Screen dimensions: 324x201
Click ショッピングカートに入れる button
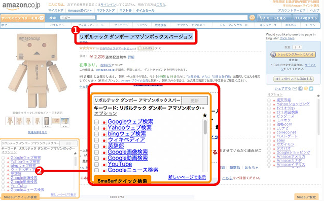point(293,55)
